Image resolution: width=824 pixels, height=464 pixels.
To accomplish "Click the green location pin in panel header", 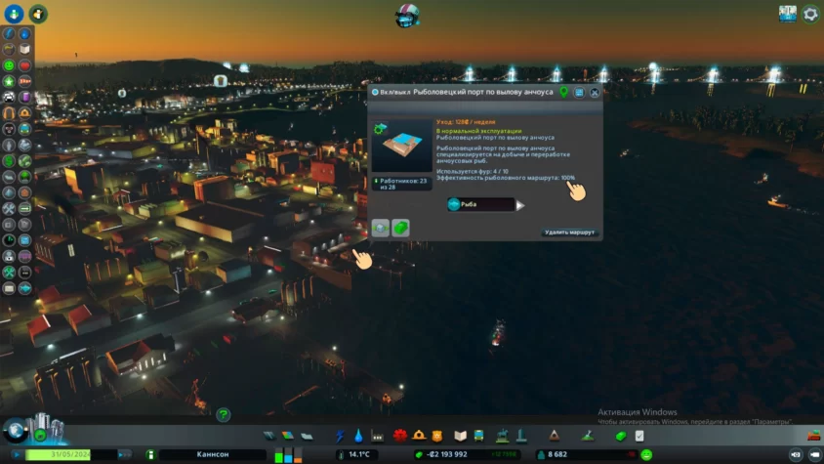I will (563, 92).
